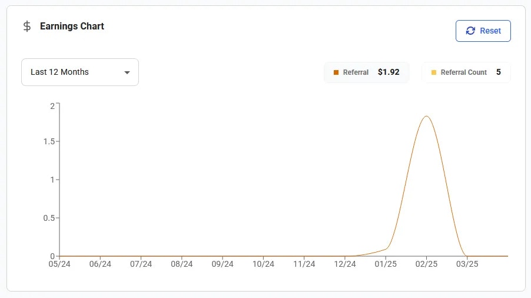Click the yellow Referral Count legend square
This screenshot has height=298, width=531.
pos(433,72)
